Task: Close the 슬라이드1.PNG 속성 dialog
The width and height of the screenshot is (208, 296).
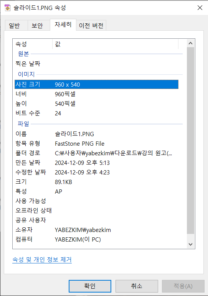Action: [200, 8]
